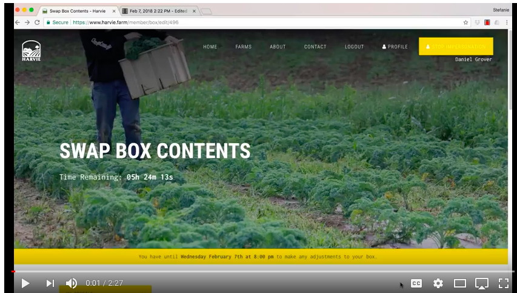
Task: Click the red browser extension icon
Action: point(487,22)
